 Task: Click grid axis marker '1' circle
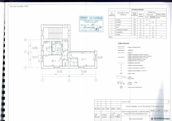42,80
